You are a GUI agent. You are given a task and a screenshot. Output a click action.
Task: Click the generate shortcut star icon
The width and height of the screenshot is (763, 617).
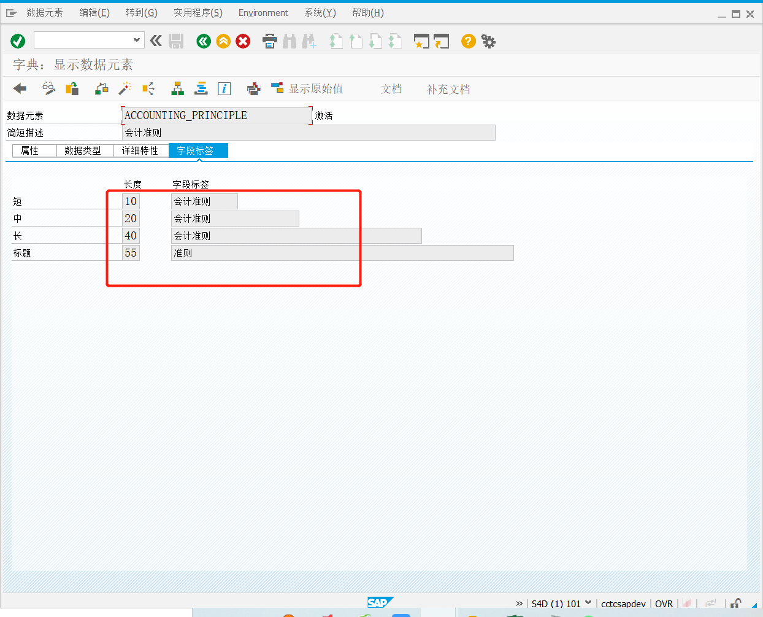point(421,41)
